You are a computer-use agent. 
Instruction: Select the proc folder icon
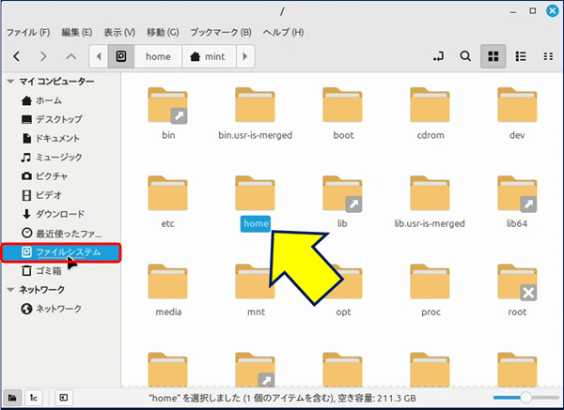point(430,281)
